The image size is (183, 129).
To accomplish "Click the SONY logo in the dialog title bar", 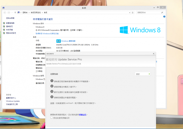I will tap(50, 54).
